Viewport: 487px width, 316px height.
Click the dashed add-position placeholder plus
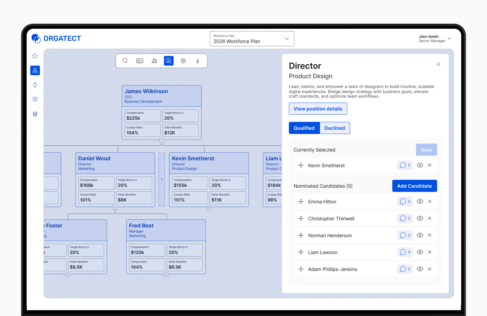(162, 179)
